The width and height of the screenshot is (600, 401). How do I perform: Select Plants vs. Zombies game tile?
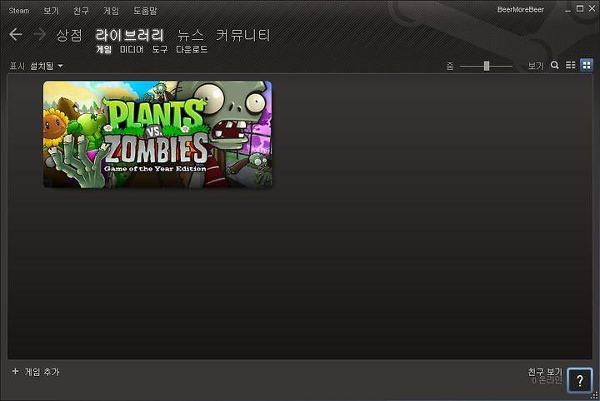(x=157, y=134)
